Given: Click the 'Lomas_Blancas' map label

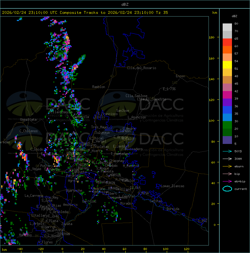Looking at the screenshot, I should click(172, 186).
